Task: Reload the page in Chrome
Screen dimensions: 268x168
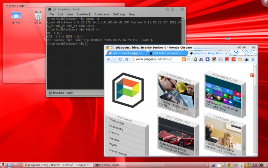Action: [120, 59]
